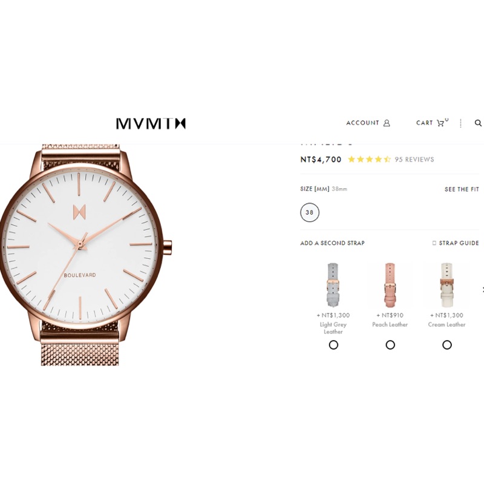The height and width of the screenshot is (484, 484).
Task: Open the shopping cart icon
Action: [x=440, y=123]
